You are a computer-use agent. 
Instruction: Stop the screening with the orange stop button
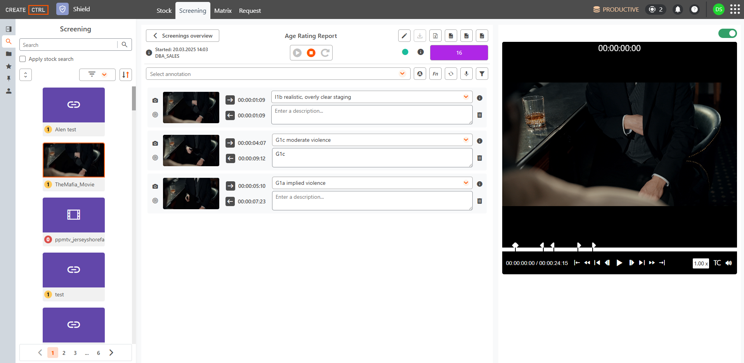click(311, 53)
